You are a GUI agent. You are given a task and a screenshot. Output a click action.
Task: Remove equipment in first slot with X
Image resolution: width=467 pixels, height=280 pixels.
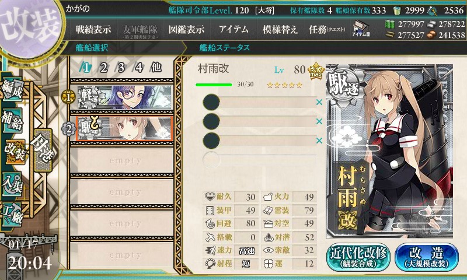[x=319, y=102]
